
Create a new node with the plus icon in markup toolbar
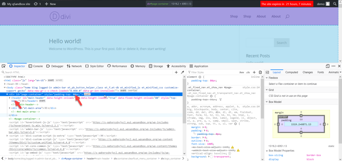click(x=176, y=72)
